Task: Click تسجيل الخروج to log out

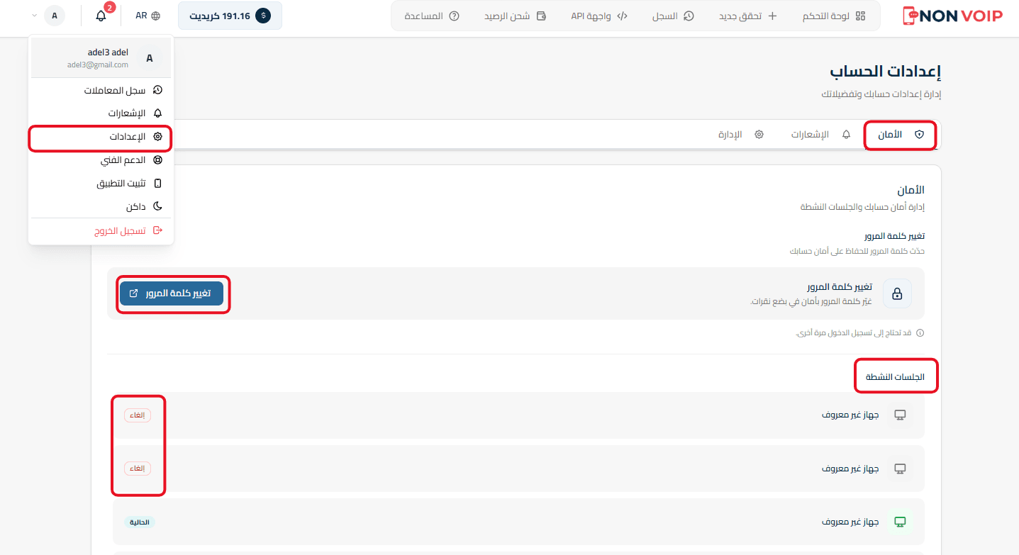Action: click(101, 231)
